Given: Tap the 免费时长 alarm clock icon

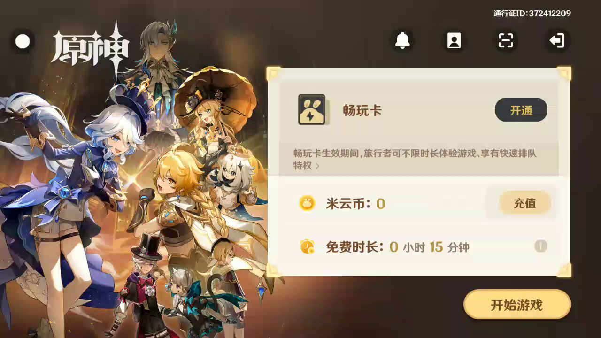Looking at the screenshot, I should click(308, 246).
